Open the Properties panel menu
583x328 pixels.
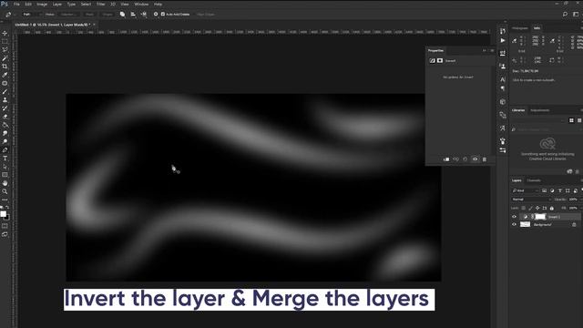click(492, 51)
